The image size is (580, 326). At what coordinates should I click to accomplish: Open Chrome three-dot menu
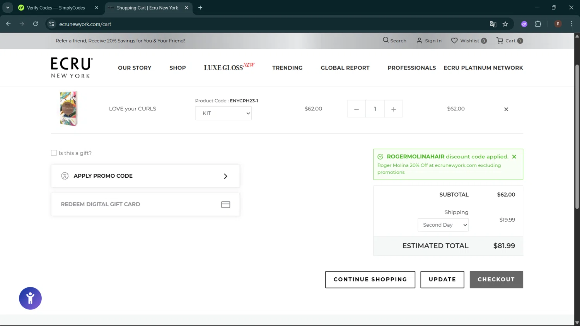571,24
